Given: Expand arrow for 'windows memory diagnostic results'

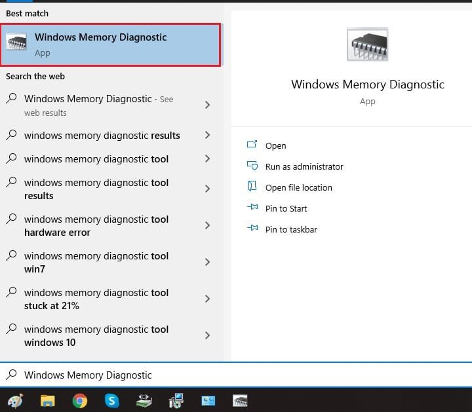Looking at the screenshot, I should (207, 135).
